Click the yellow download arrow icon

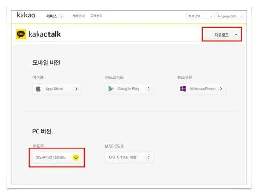click(x=76, y=157)
